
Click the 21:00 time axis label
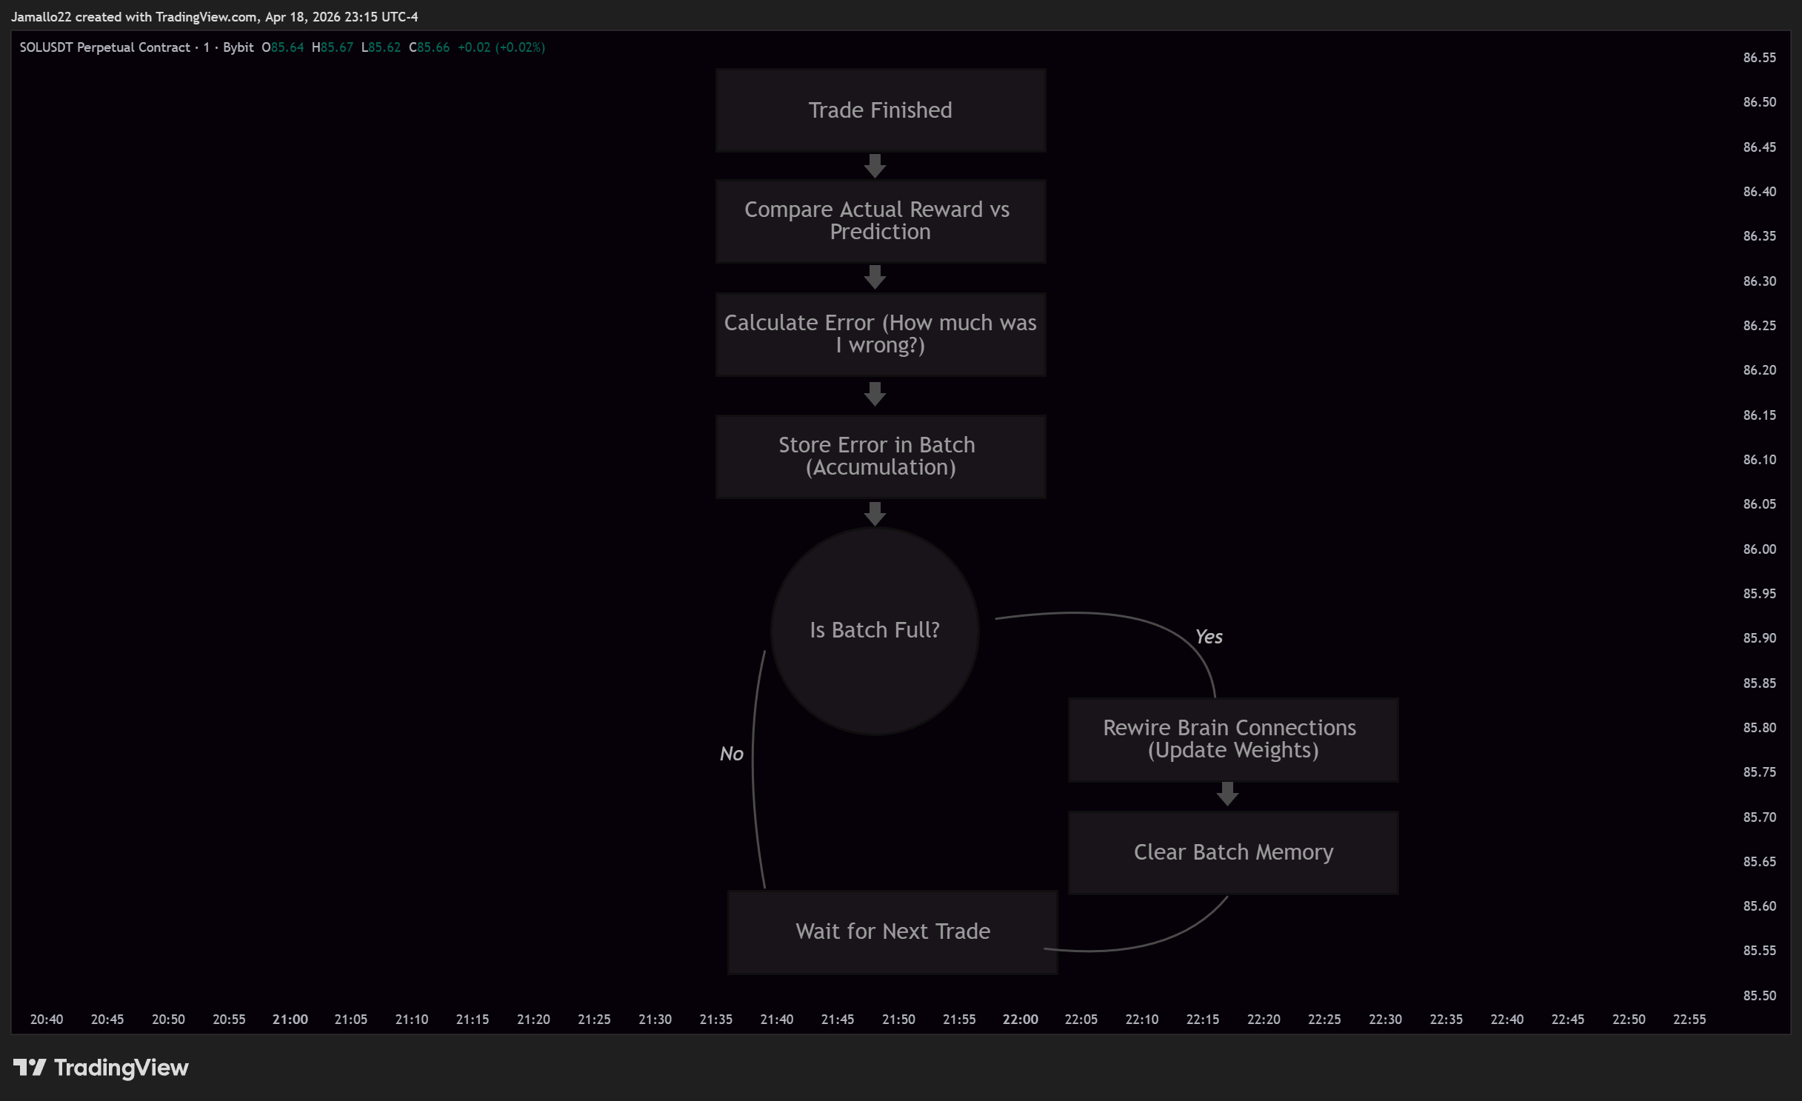290,1020
